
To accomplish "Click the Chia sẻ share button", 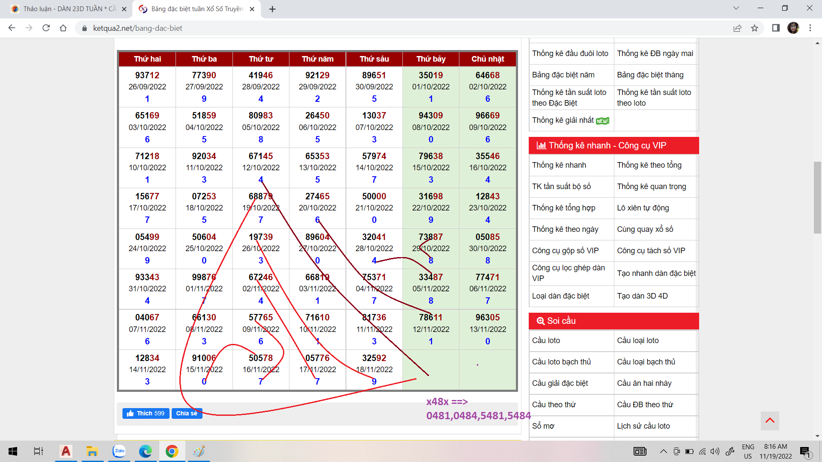I will coord(187,413).
